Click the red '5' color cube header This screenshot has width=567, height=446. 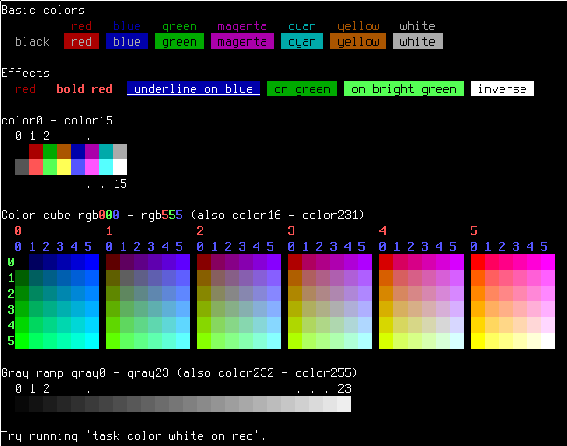(x=474, y=230)
